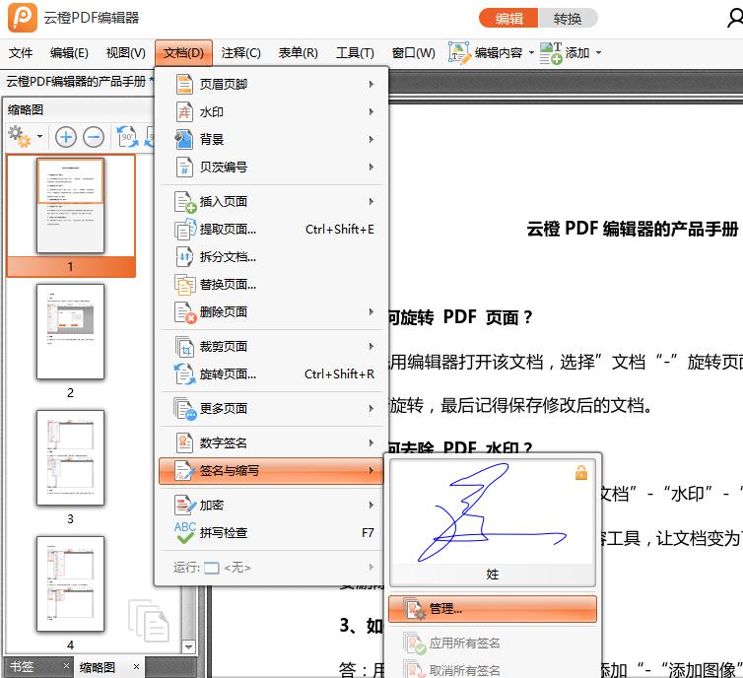Close the 书签 tab

[66, 666]
